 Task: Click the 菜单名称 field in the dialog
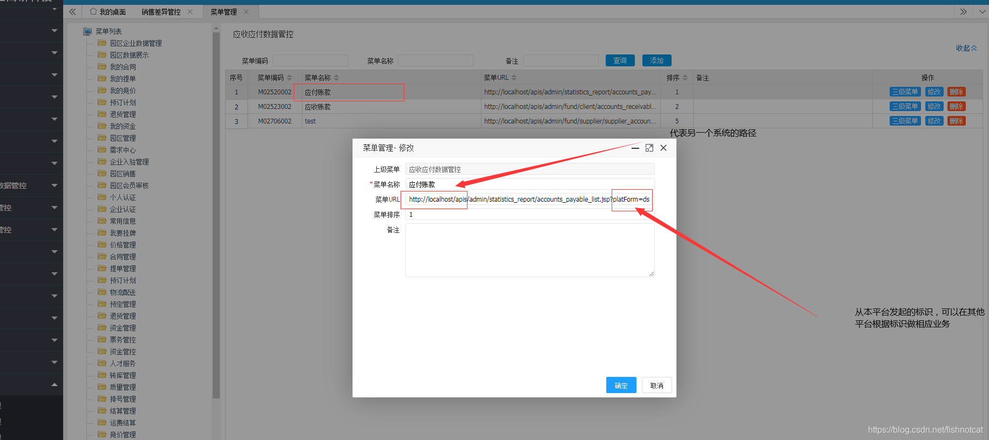click(530, 184)
